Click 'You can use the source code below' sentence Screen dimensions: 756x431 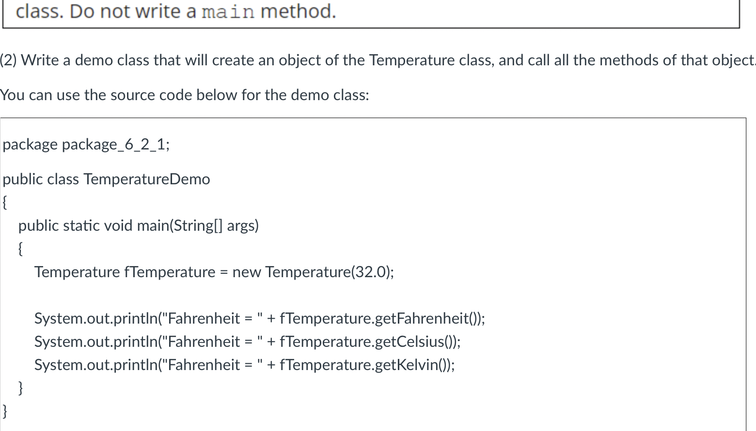click(185, 95)
